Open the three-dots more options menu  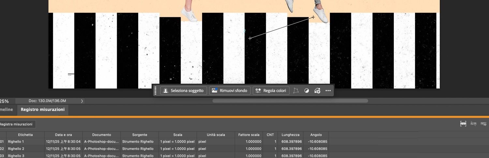pyautogui.click(x=328, y=91)
